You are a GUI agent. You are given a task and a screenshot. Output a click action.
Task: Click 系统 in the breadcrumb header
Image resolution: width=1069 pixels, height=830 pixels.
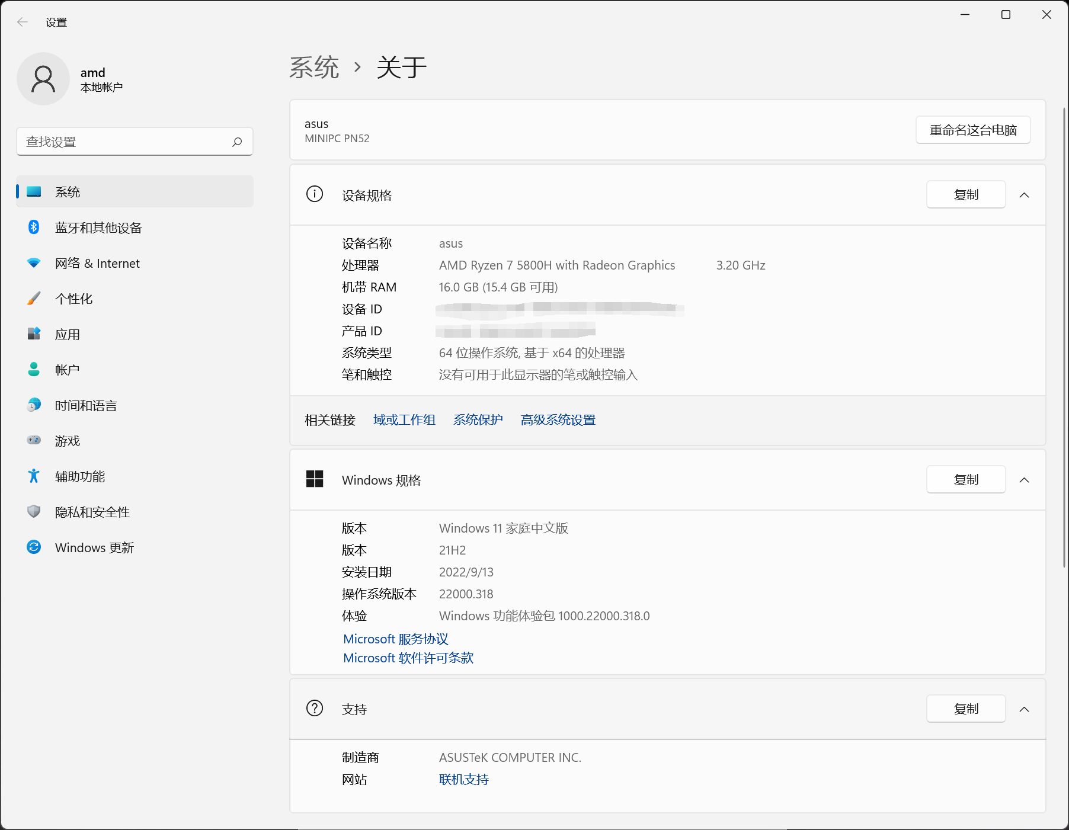(x=314, y=67)
